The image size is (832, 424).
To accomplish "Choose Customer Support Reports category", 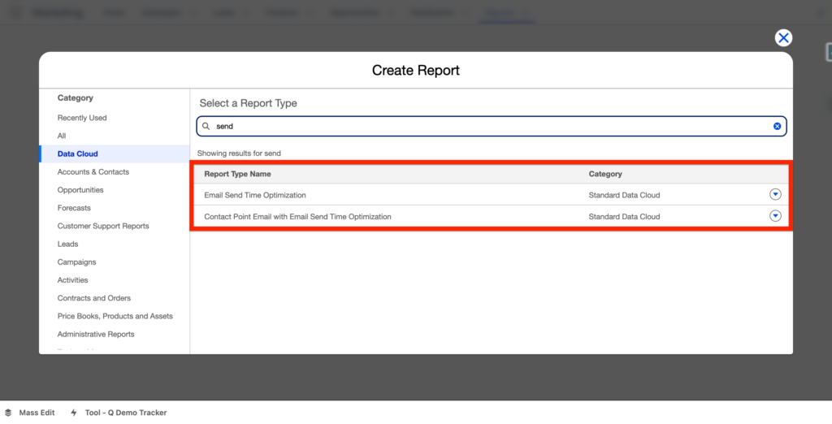I will click(x=103, y=226).
